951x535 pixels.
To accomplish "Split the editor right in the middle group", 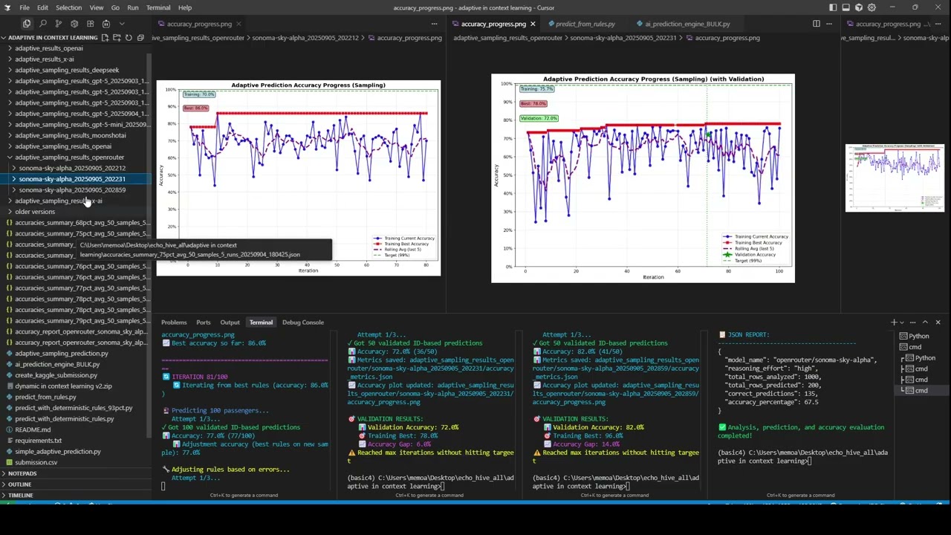I will [817, 24].
